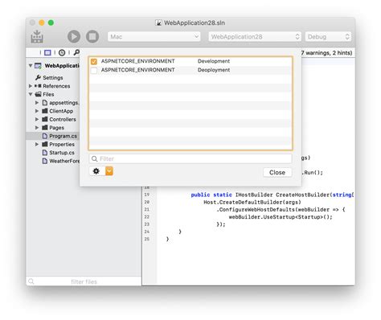Click the webBuilder.UseStartup code line
381x320 pixels.
tap(281, 217)
